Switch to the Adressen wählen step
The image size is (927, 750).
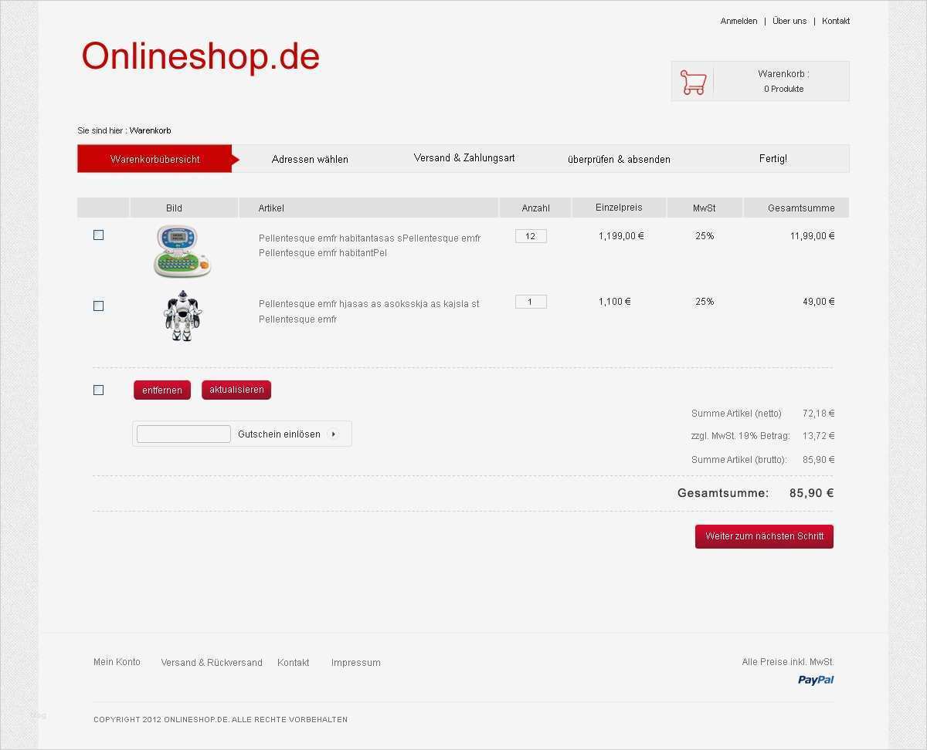pos(310,159)
